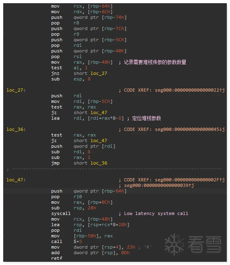The width and height of the screenshot is (230, 265).
Task: Click 'lea rsp, [rsp+rcx*8+28h]'
Action: pos(90,225)
